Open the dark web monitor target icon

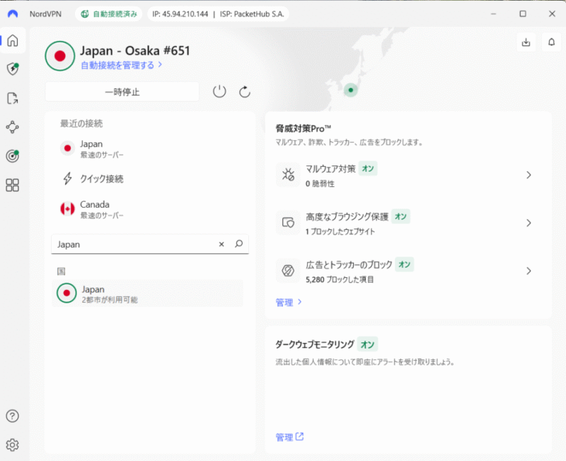point(13,156)
